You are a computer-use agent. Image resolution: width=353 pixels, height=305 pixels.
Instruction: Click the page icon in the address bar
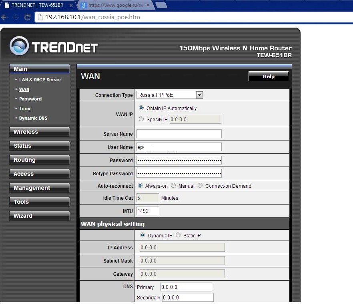40,17
